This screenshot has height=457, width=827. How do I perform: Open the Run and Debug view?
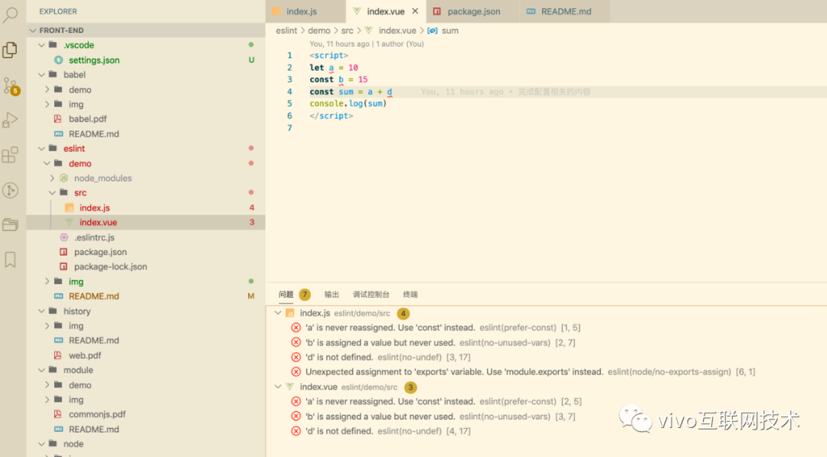10,120
